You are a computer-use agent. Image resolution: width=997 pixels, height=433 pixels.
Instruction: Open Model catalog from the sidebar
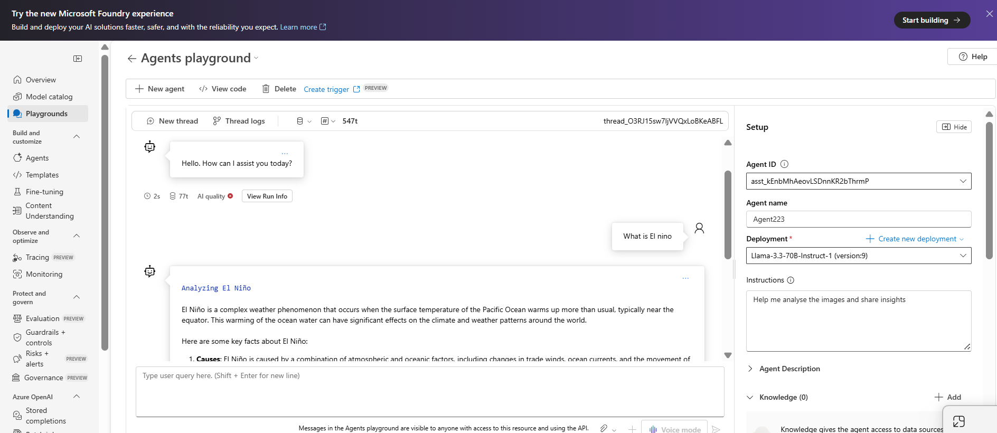click(x=49, y=97)
